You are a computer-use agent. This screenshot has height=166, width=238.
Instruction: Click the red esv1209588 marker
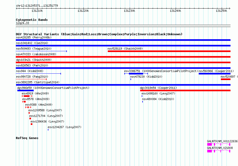29,113
